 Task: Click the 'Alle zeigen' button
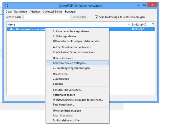tap(79, 17)
